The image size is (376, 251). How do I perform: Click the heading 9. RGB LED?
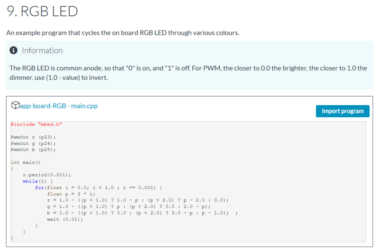tap(42, 11)
